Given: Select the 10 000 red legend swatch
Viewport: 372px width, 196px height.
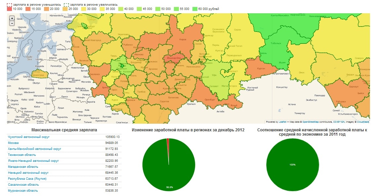Looking at the screenshot, I should (10, 9).
